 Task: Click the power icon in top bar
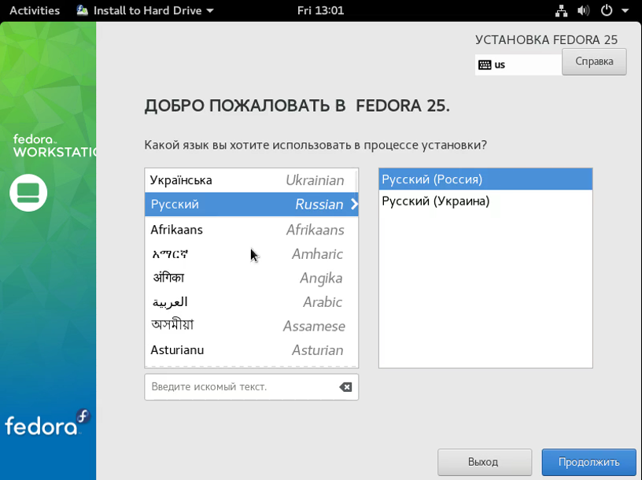pos(607,11)
